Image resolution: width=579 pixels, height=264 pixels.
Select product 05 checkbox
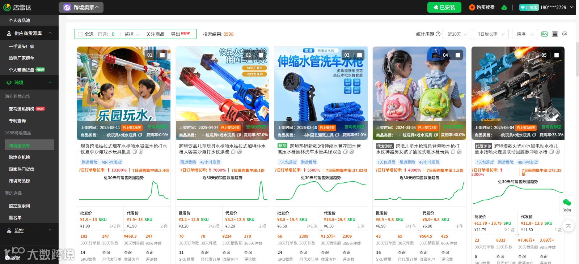tap(557, 55)
